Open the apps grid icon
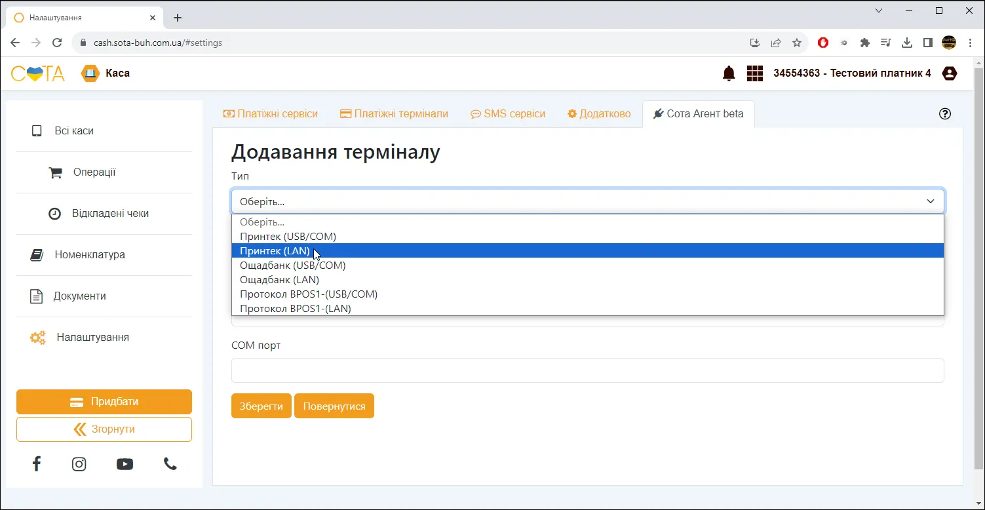985x510 pixels. [755, 73]
